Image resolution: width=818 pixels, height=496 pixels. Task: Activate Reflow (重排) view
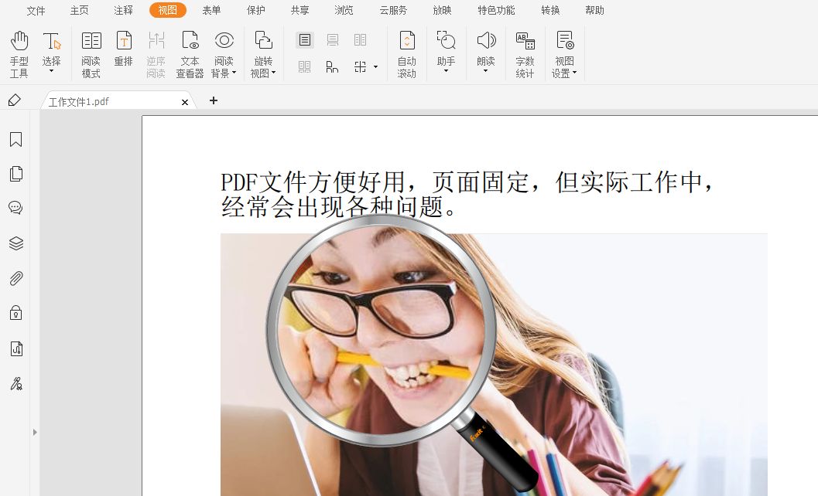tap(124, 53)
